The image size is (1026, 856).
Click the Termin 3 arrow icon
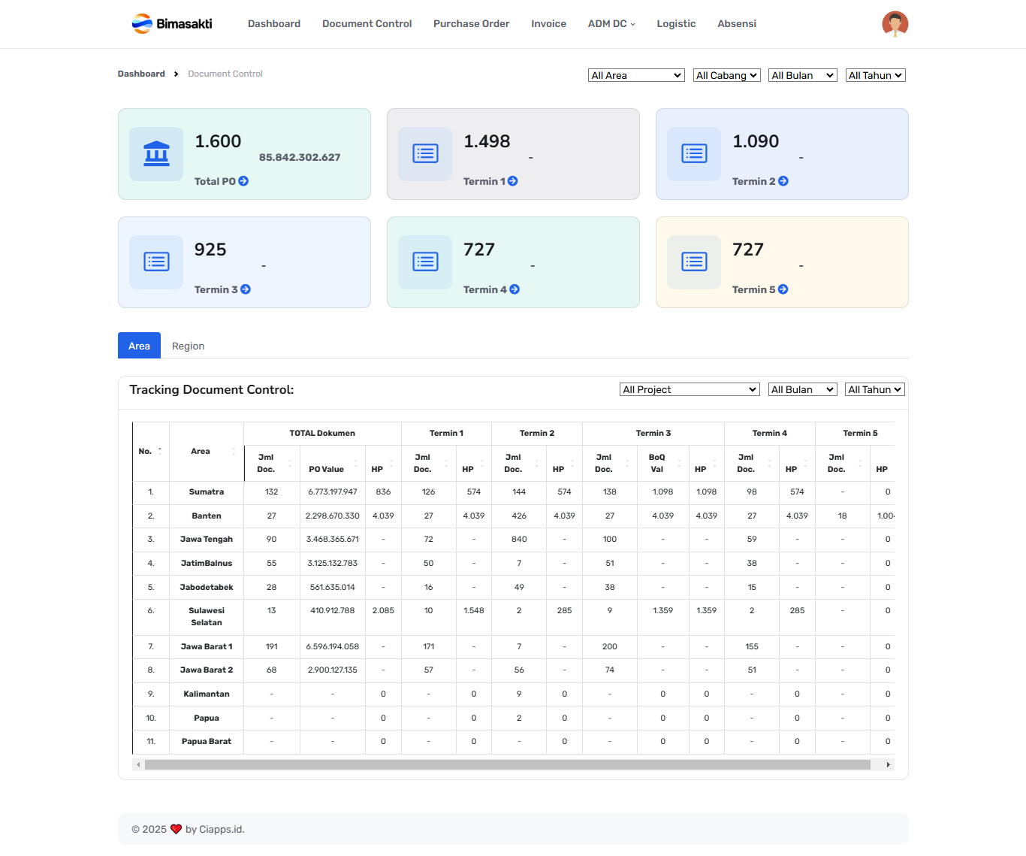pos(246,289)
